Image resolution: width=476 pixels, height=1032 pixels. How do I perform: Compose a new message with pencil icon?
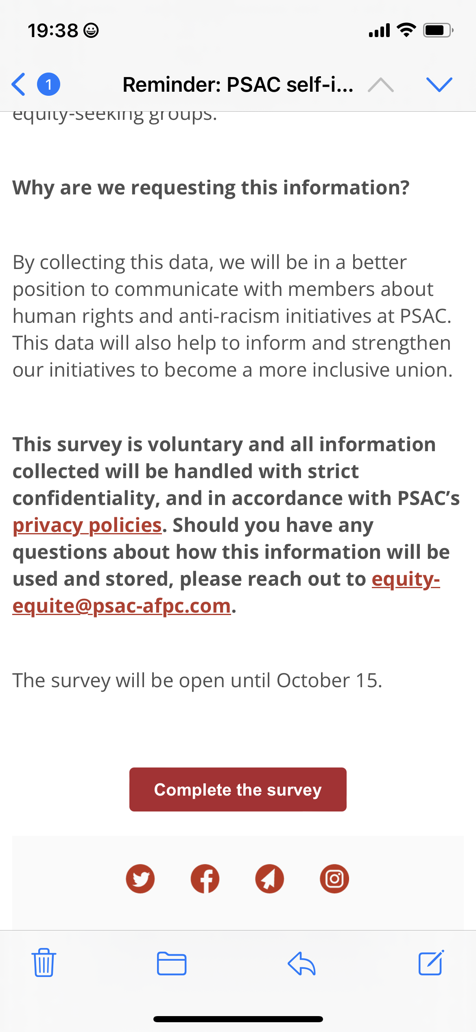[431, 962]
